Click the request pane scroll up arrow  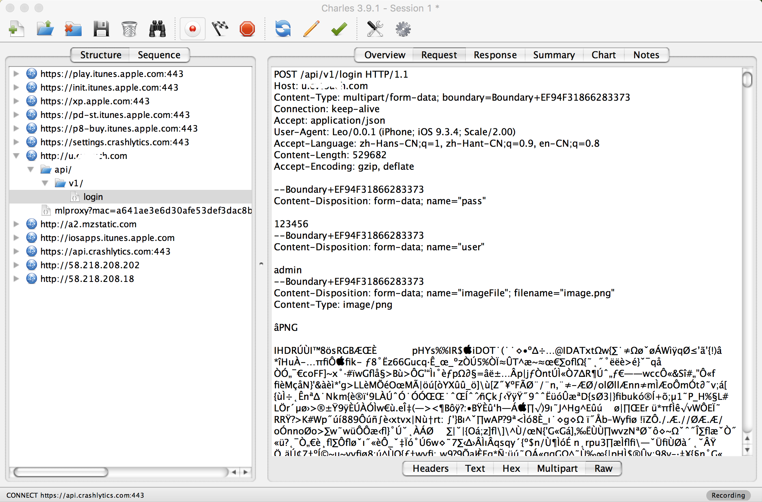click(747, 438)
